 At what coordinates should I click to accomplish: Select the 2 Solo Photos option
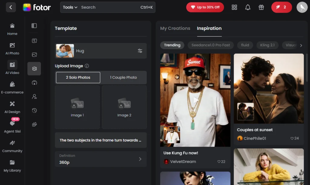(x=78, y=78)
